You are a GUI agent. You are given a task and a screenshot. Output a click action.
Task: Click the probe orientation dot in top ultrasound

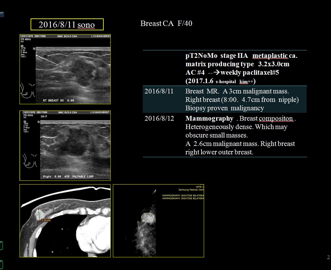(x=34, y=49)
